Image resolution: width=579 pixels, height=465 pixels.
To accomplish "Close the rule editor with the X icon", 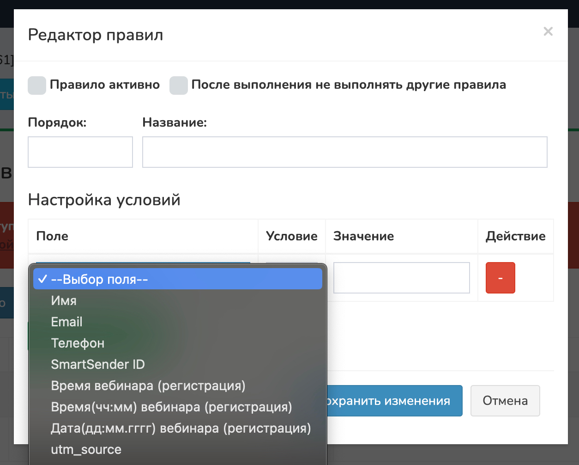I will pyautogui.click(x=548, y=31).
